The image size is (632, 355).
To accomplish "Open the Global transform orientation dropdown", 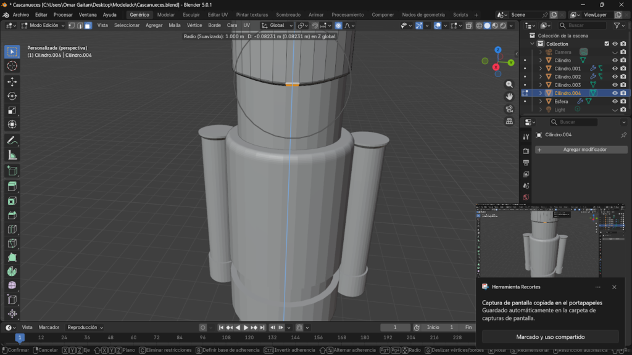I will (x=276, y=25).
